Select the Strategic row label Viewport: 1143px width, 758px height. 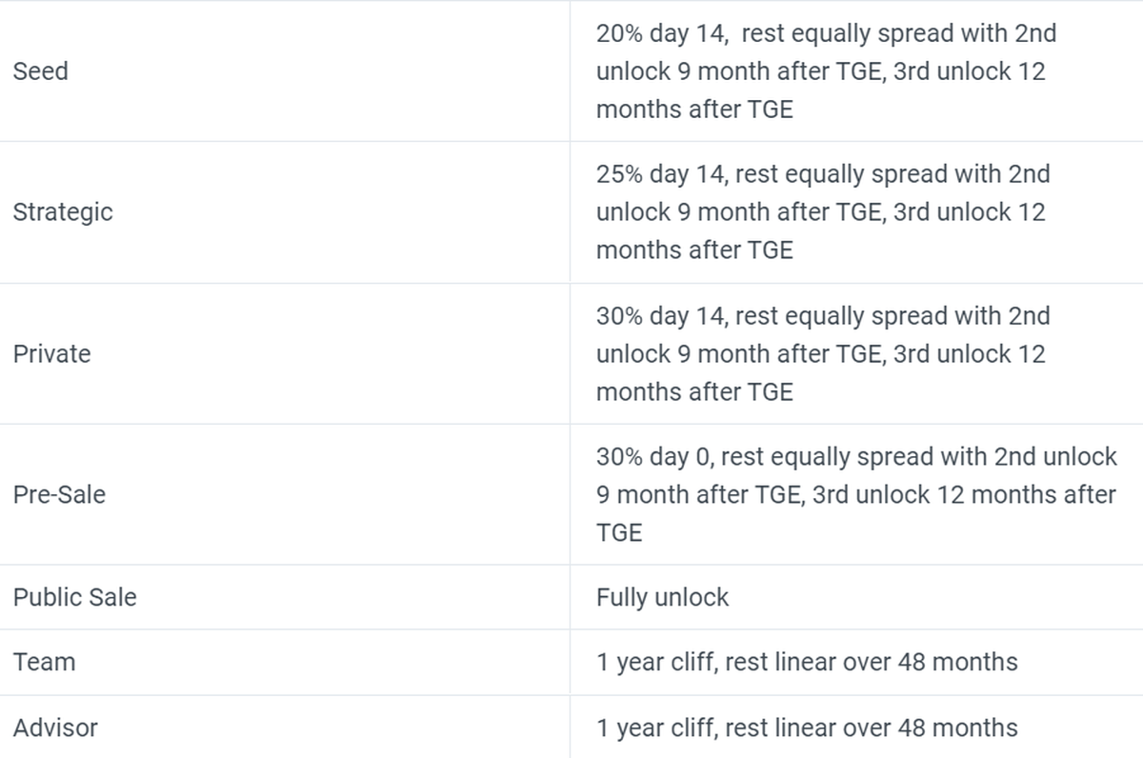pyautogui.click(x=63, y=212)
